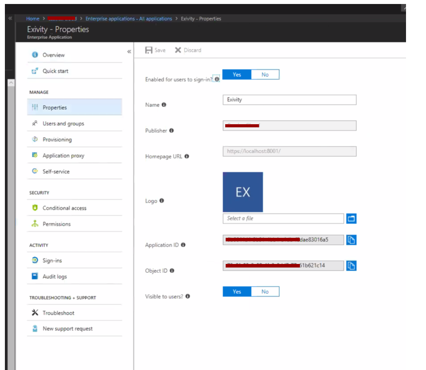Open Conditional access under Security

pos(75,208)
